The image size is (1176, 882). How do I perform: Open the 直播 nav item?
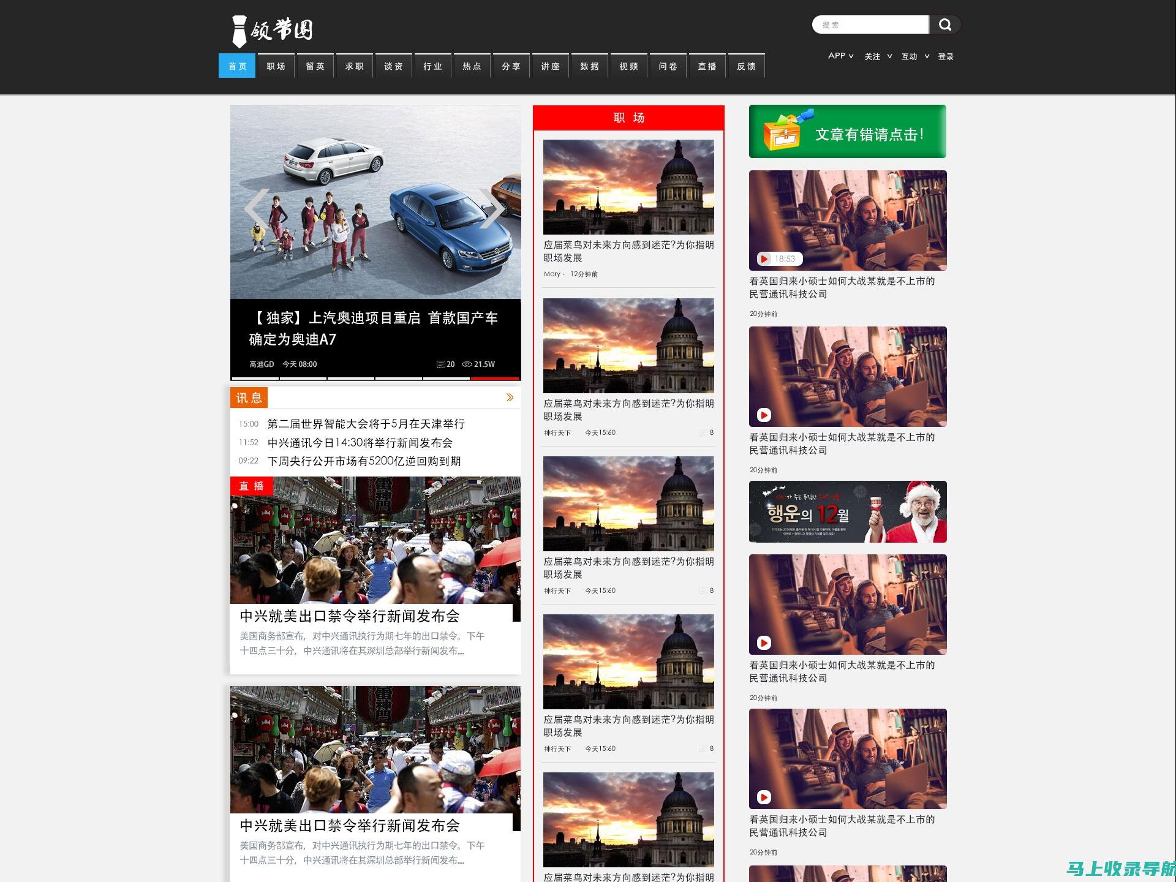pos(707,66)
